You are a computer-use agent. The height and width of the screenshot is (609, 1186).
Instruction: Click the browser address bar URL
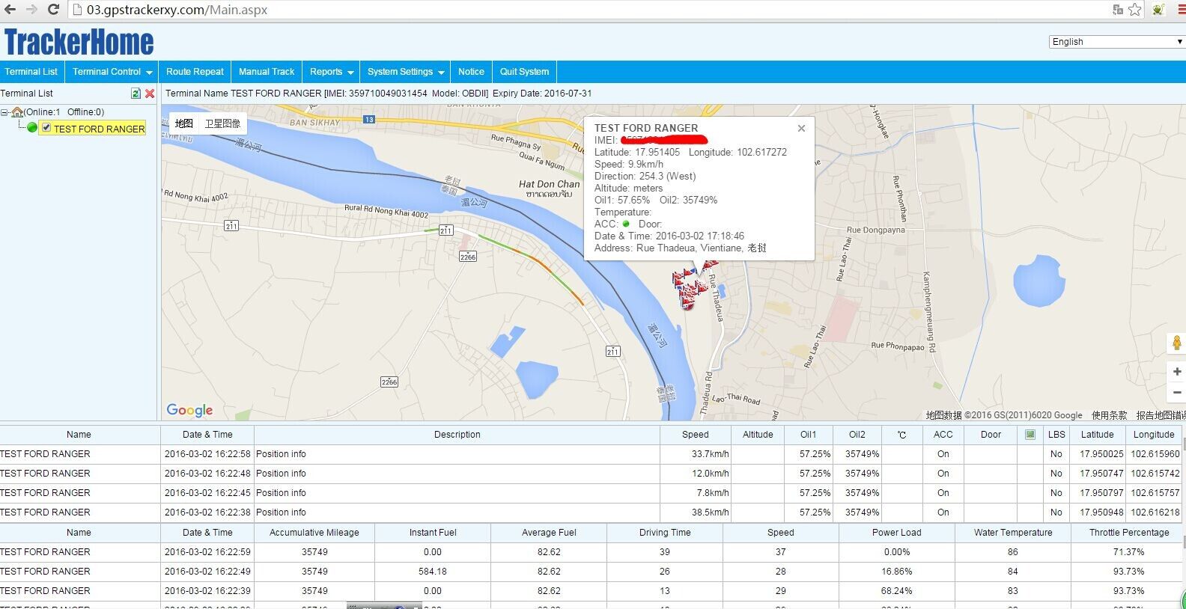coord(177,10)
